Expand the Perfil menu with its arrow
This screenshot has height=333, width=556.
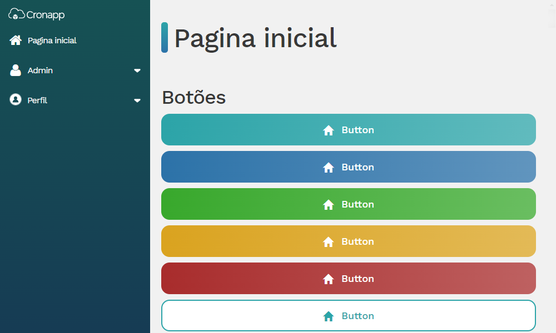pos(137,100)
